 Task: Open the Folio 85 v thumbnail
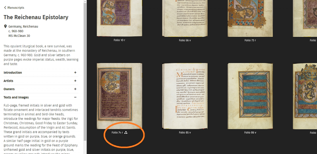tap(185, 96)
